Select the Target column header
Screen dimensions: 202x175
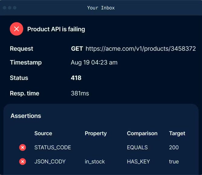pos(177,133)
